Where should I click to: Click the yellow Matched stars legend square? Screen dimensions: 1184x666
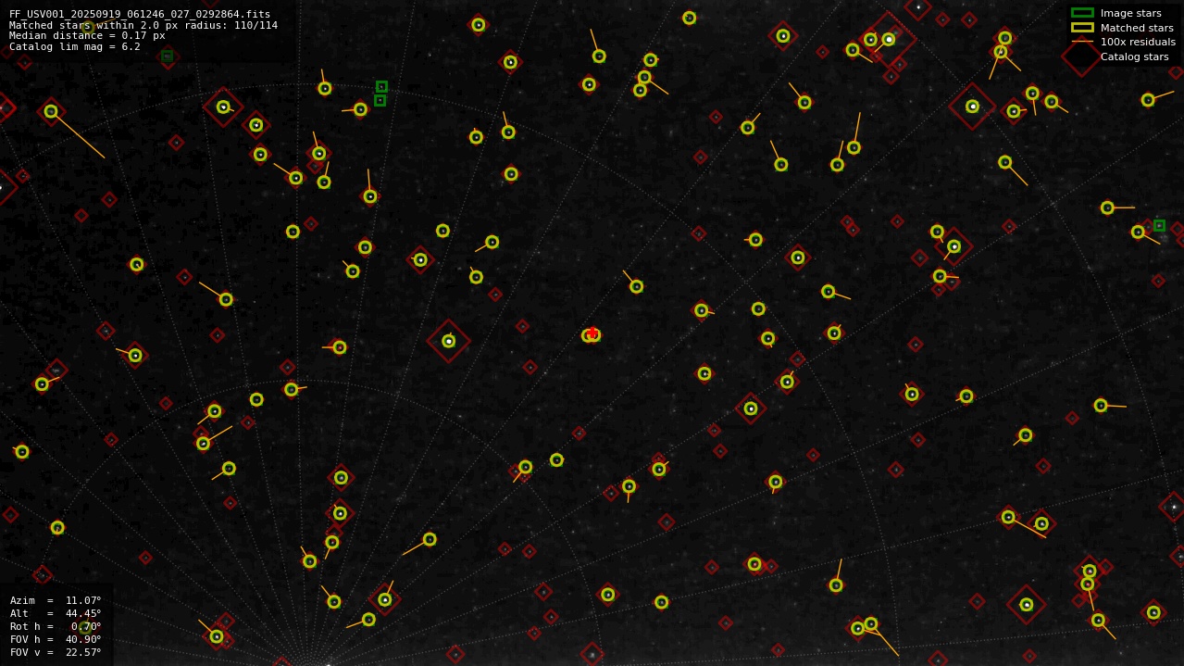point(1082,28)
